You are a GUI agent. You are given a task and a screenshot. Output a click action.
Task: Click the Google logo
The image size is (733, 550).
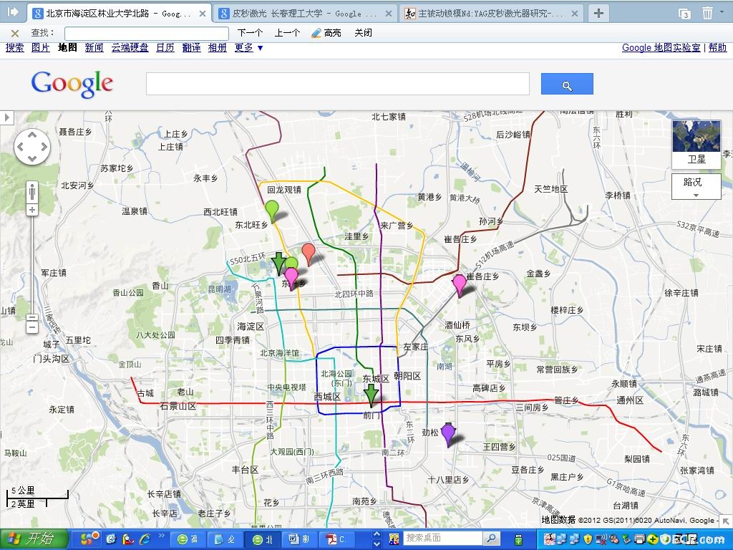72,84
